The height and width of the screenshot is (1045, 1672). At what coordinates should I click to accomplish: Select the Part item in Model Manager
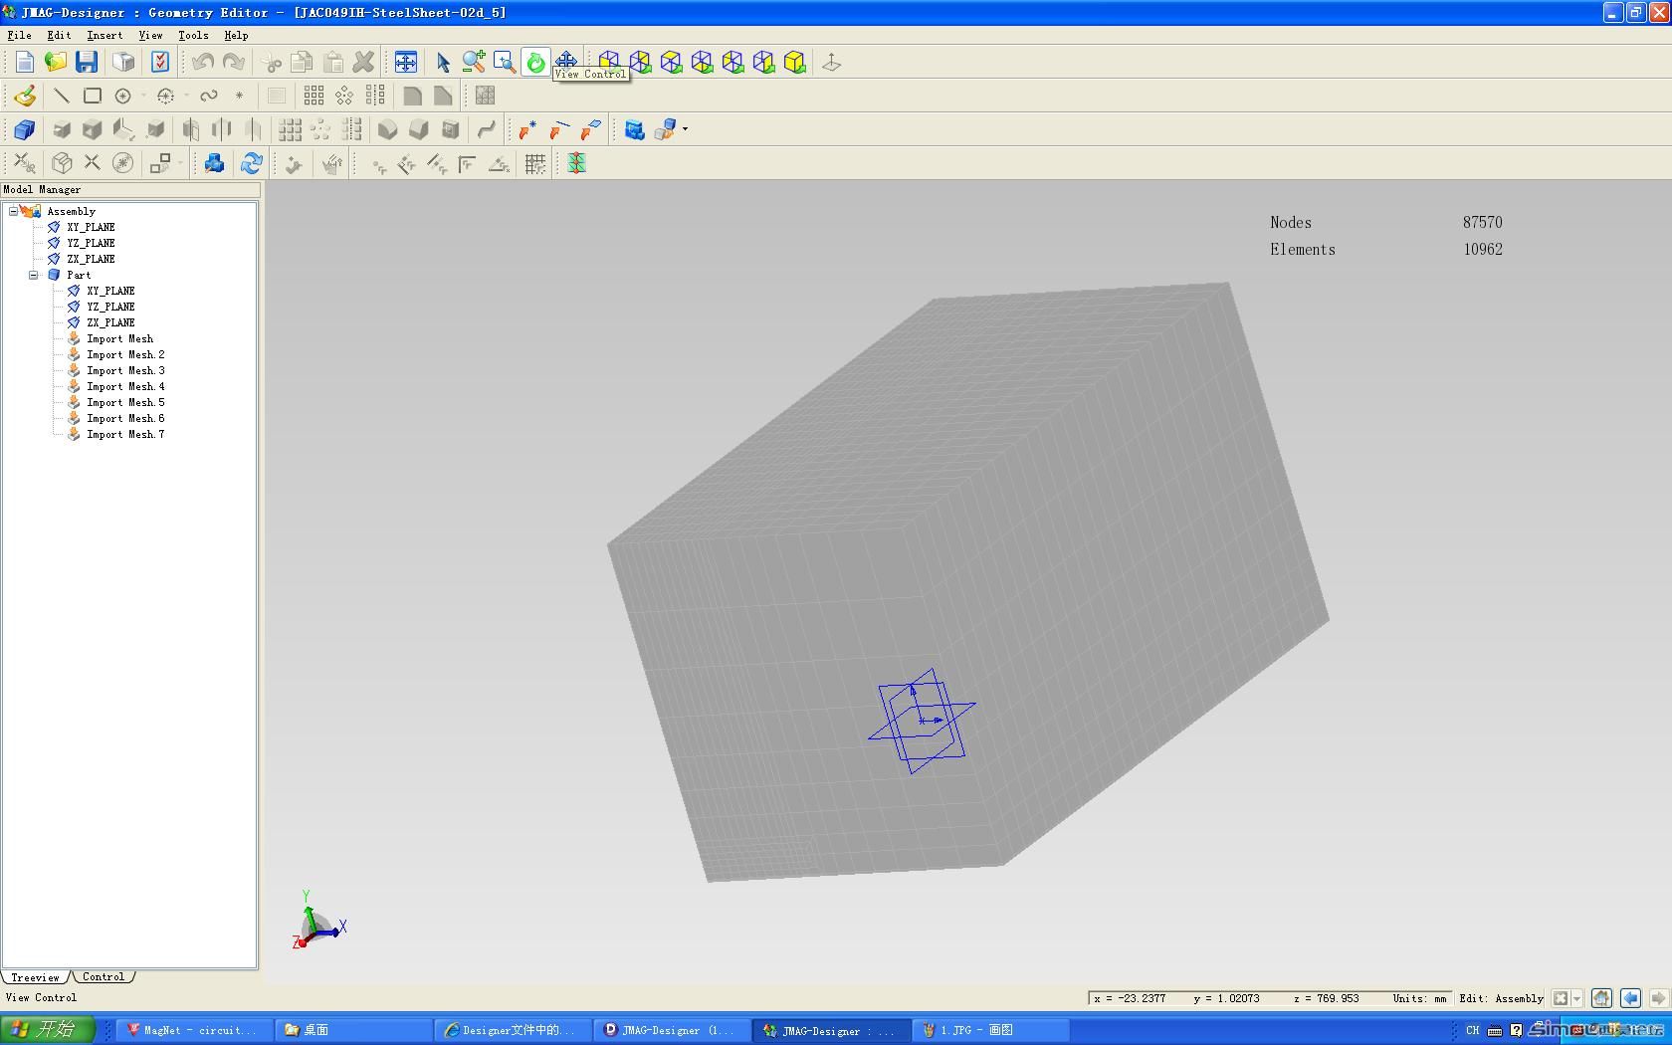coord(79,275)
